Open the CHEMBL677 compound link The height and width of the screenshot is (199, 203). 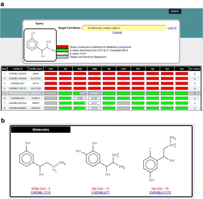[100, 193]
